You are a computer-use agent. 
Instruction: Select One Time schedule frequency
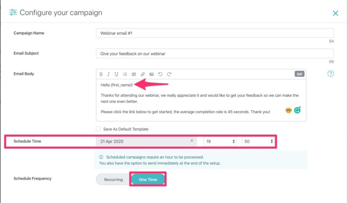[x=148, y=180]
